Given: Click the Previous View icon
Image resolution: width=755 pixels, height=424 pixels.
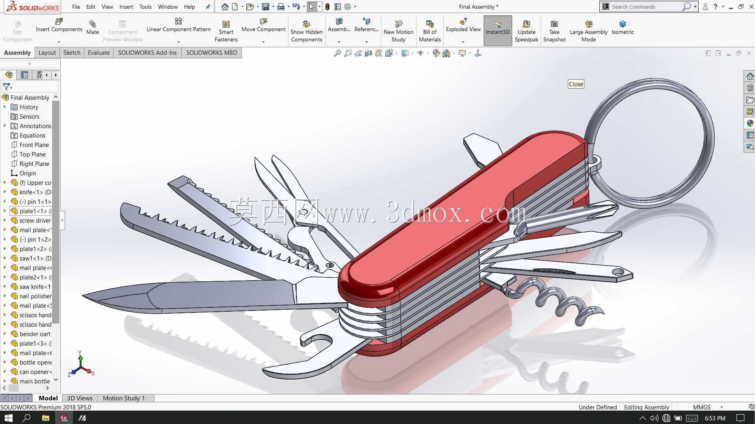Looking at the screenshot, I should tap(358, 53).
